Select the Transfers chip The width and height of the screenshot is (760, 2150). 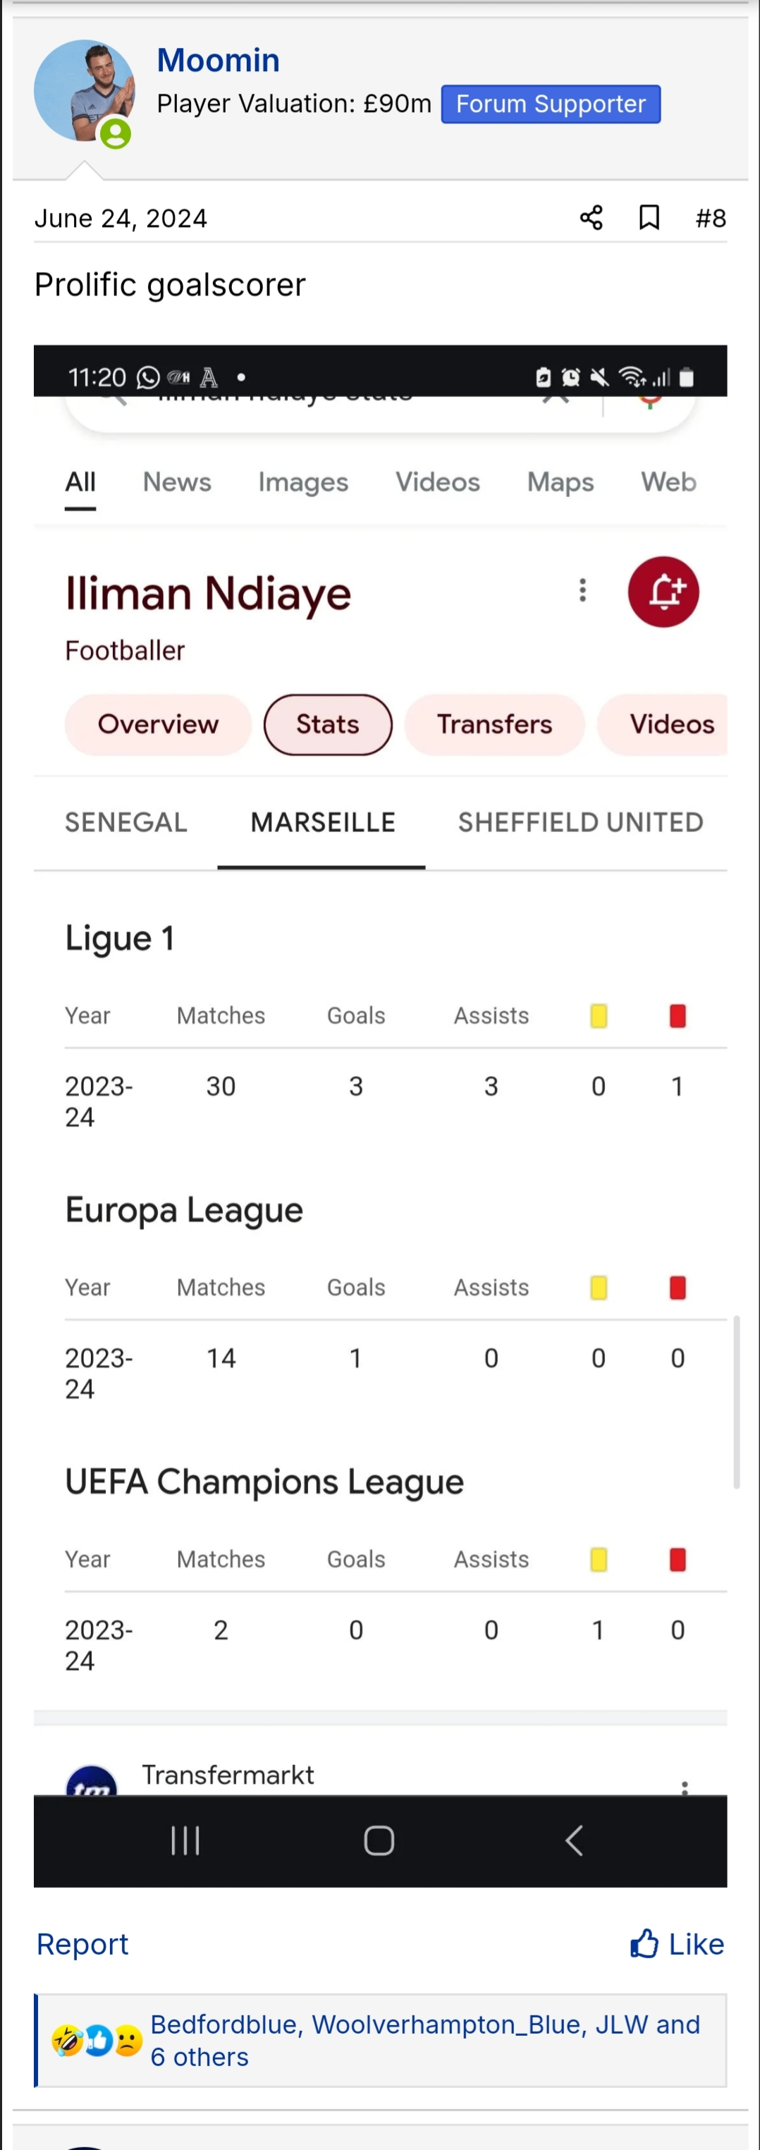click(494, 724)
